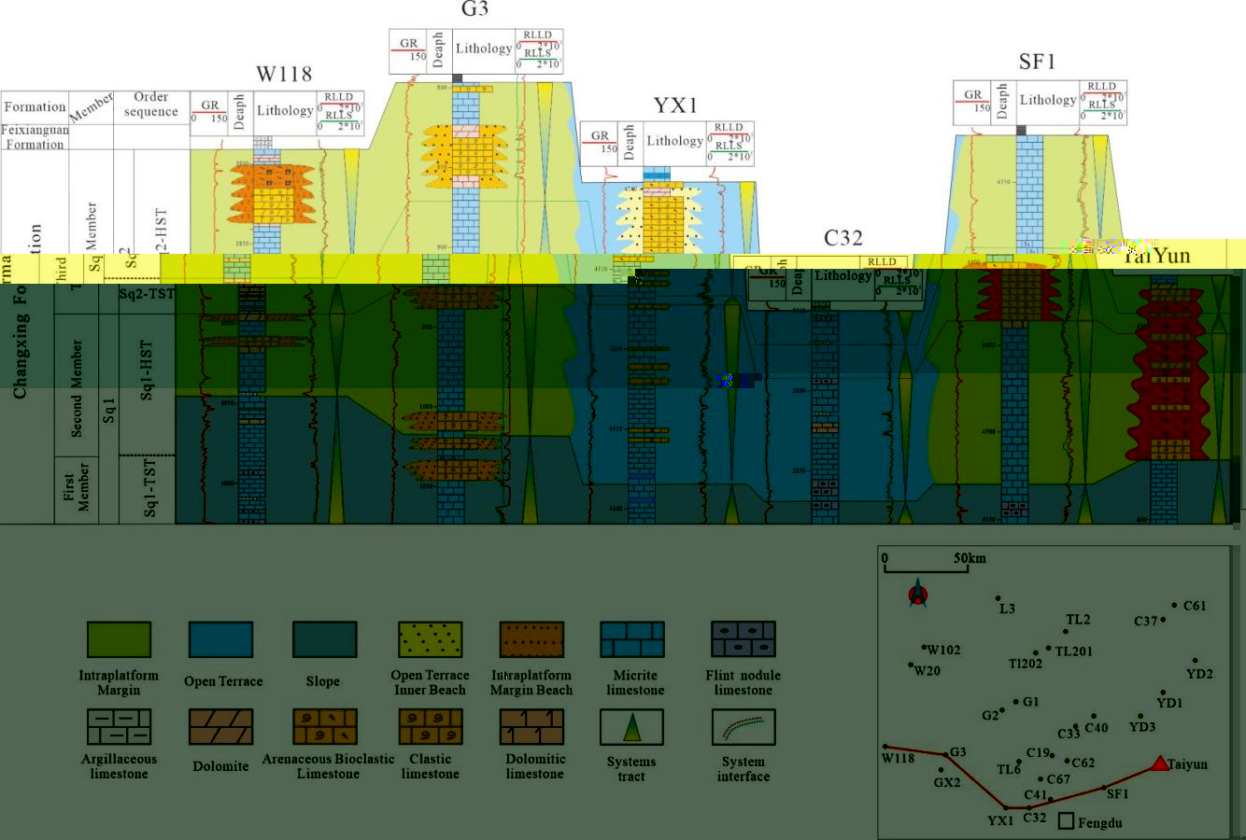The width and height of the screenshot is (1246, 840).
Task: Click the Open Terrace Inner Beach swatch
Action: click(x=430, y=640)
